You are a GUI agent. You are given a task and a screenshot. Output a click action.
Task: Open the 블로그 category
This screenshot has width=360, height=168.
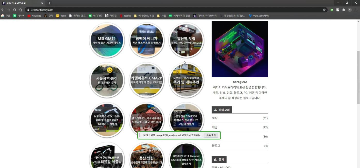coord(216,146)
